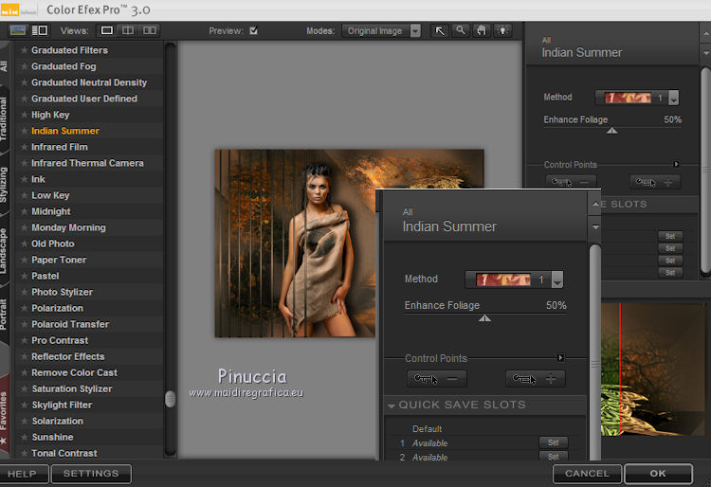Switch to split preview view
Image resolution: width=711 pixels, height=487 pixels.
click(128, 30)
